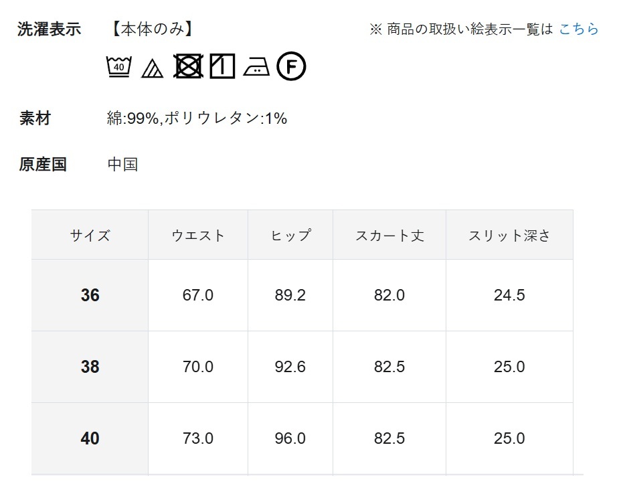The width and height of the screenshot is (619, 502).
Task: Select the サイズ column header
Action: coord(90,235)
